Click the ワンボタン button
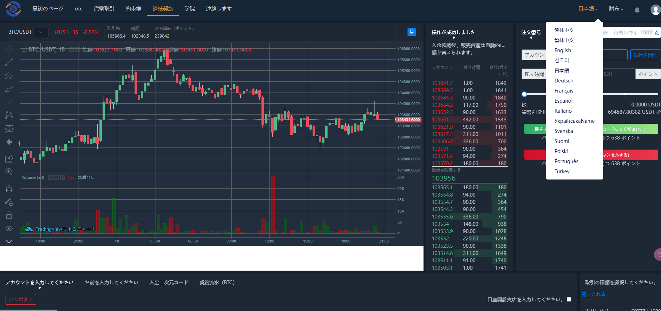 point(21,299)
